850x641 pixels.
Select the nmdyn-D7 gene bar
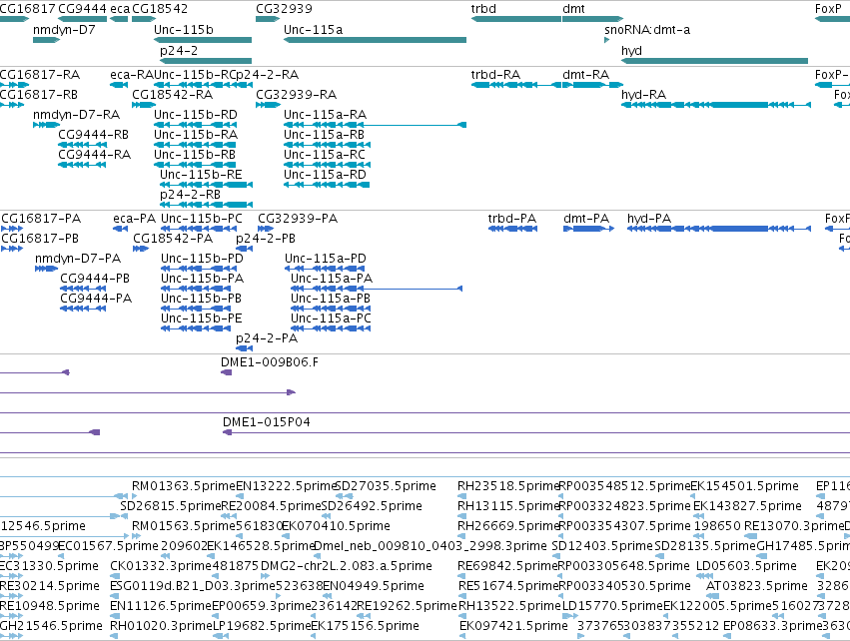click(x=47, y=40)
